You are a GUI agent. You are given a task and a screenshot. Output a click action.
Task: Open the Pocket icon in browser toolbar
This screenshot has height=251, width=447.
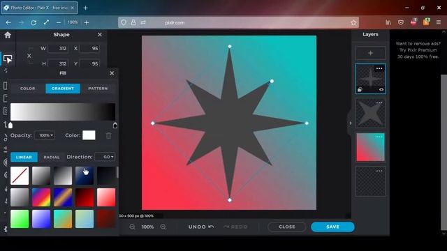tap(401, 22)
